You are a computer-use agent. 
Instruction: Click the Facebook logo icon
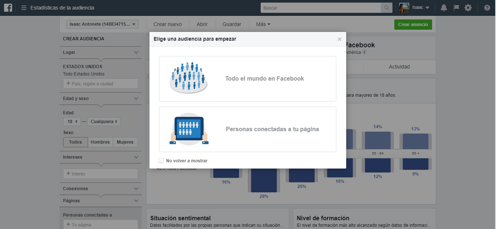[x=8, y=8]
